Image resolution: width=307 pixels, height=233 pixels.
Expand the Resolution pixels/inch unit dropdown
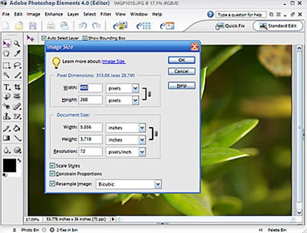tap(126, 152)
